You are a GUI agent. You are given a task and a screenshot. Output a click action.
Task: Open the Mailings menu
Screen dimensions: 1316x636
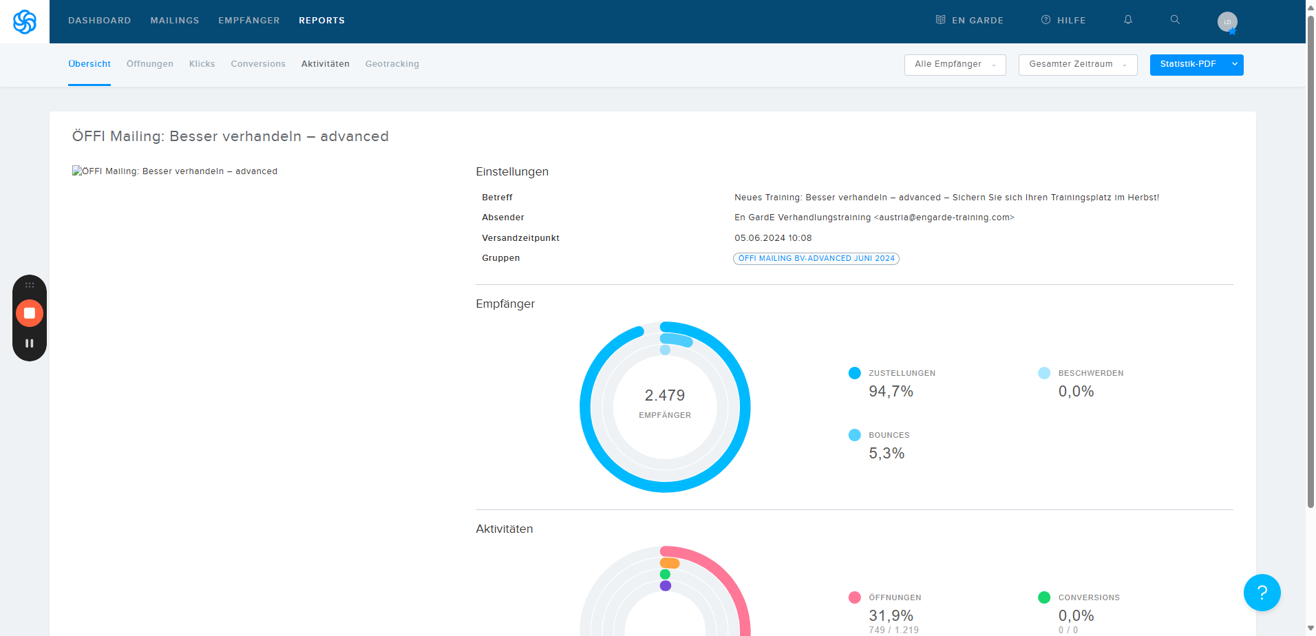tap(175, 21)
